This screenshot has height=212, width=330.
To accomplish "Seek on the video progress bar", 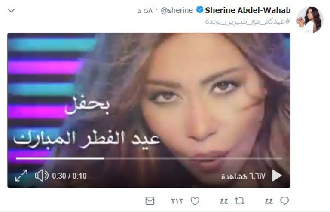I will coord(149,159).
